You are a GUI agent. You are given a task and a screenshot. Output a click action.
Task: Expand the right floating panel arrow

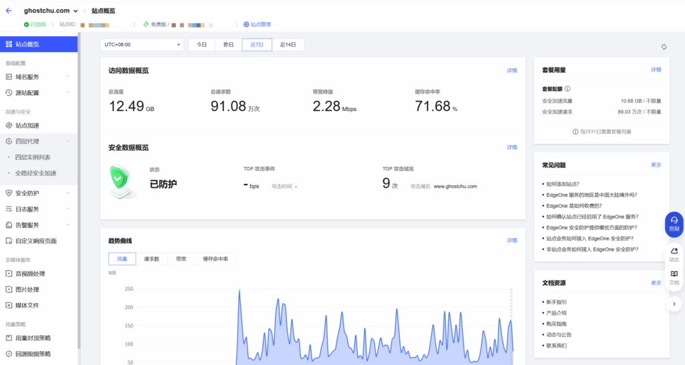674,303
